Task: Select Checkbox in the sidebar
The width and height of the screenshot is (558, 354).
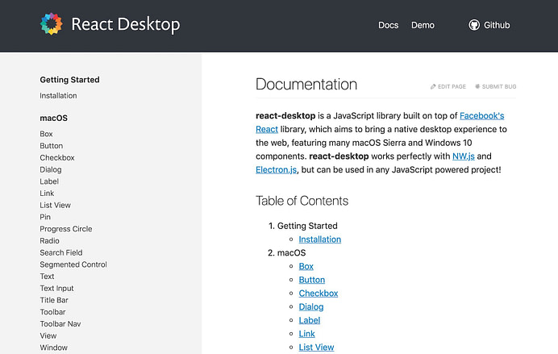Action: coord(57,157)
